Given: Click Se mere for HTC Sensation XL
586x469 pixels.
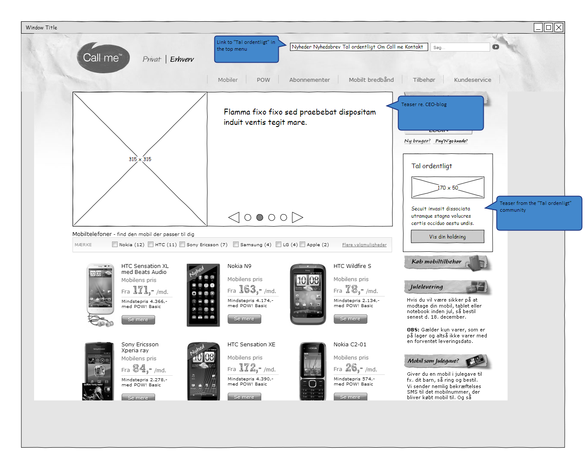Looking at the screenshot, I should [x=138, y=319].
